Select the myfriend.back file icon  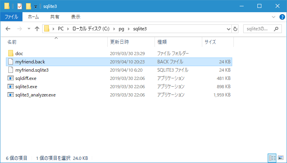(11, 62)
